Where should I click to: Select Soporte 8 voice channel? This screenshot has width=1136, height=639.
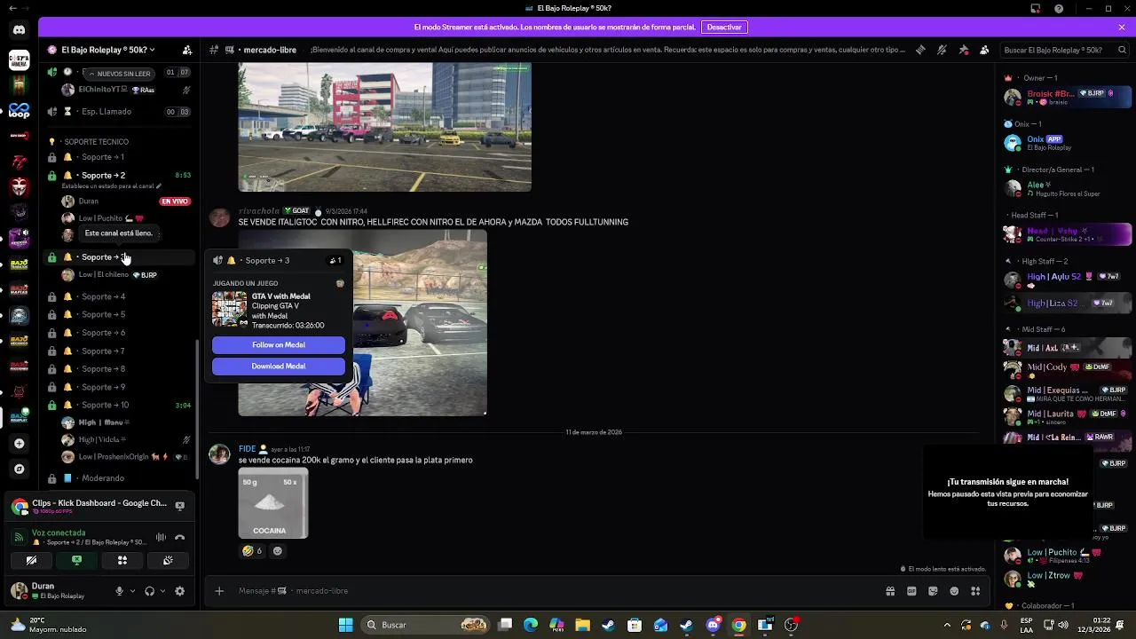point(119,369)
